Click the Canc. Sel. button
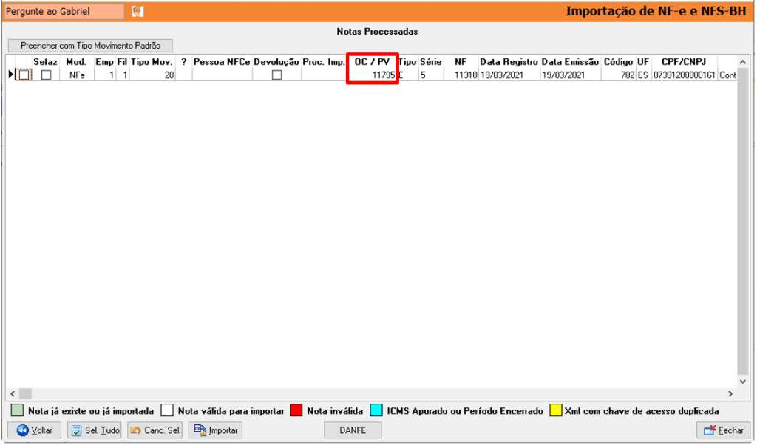 (x=155, y=430)
